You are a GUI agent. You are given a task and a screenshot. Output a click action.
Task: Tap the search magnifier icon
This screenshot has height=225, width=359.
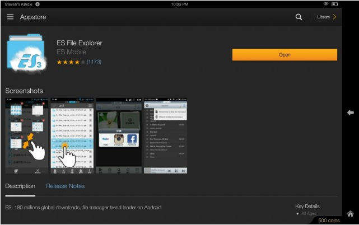click(x=299, y=17)
